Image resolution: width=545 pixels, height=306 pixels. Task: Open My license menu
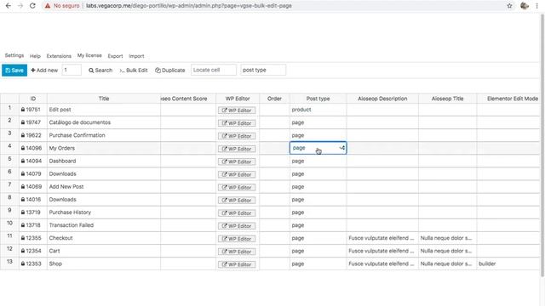coord(89,55)
